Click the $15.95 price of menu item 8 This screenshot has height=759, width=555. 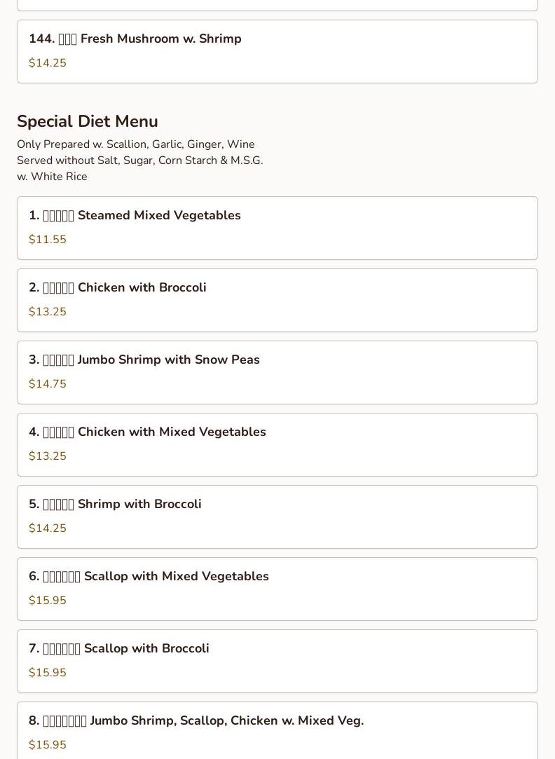(x=48, y=744)
